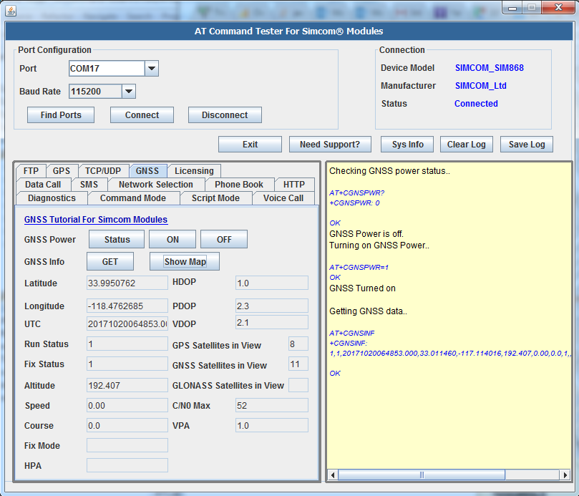Click Clear Log to empty the log panel
Viewport: 579px width, 496px height.
(466, 144)
